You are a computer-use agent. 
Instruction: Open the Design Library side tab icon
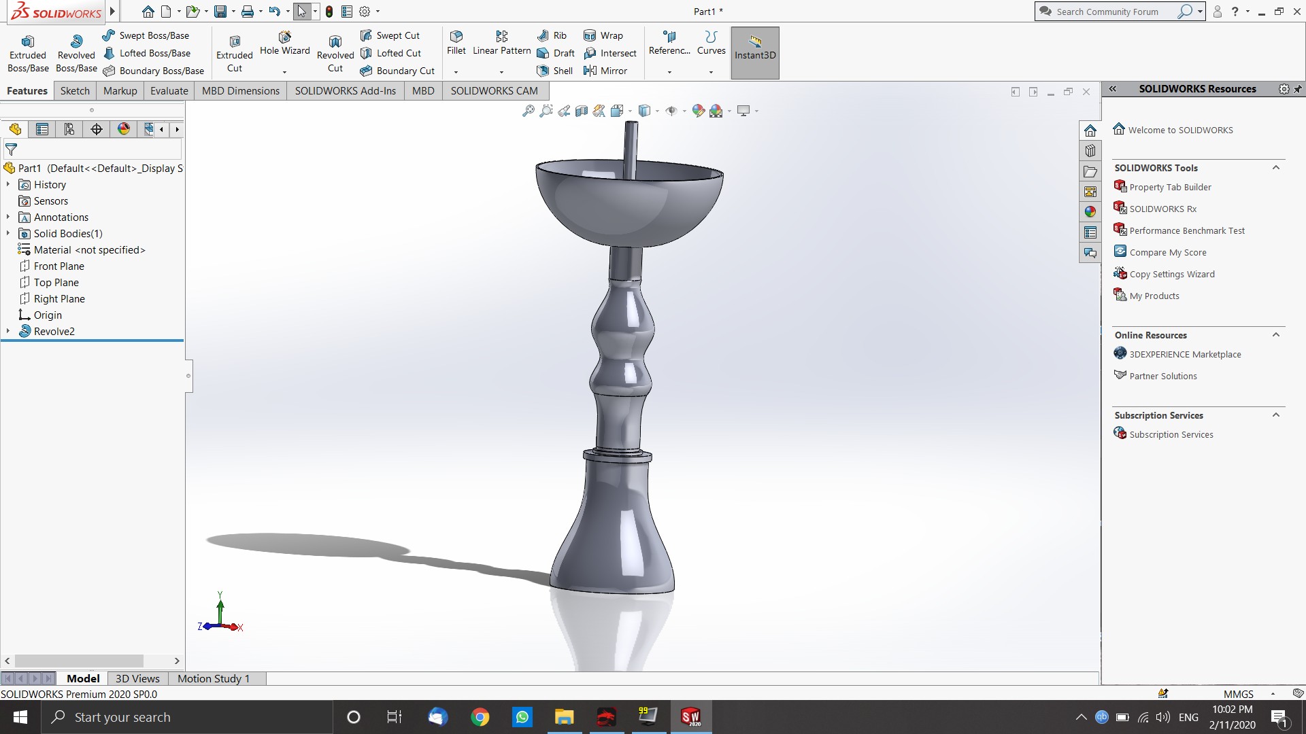click(1090, 151)
